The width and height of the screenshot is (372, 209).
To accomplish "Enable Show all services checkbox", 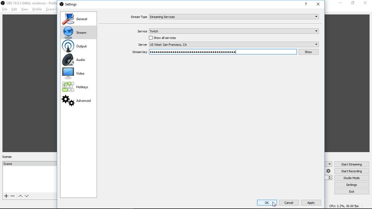I will 151,38.
